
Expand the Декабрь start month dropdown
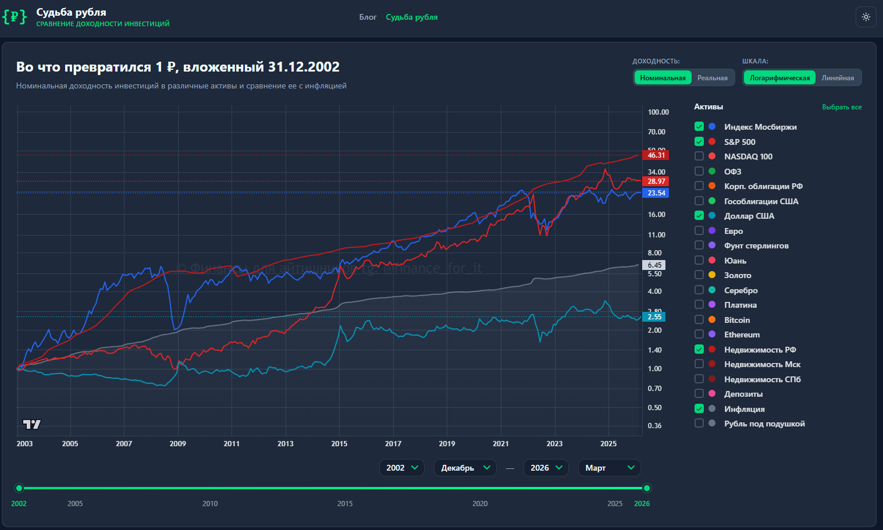point(465,468)
